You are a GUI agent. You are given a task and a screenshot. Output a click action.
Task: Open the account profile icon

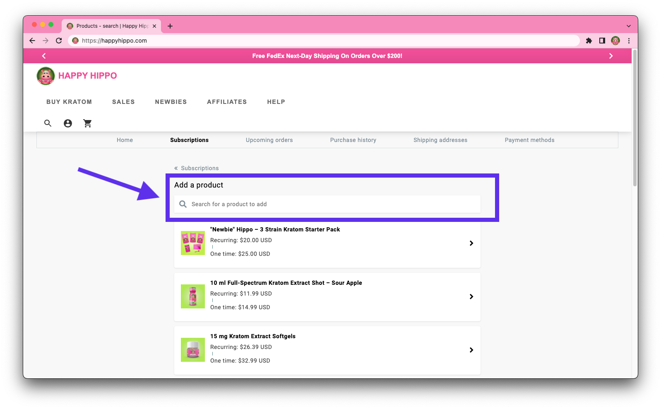point(68,123)
